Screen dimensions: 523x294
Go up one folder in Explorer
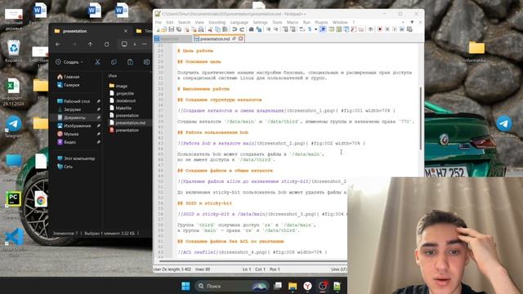[90, 44]
